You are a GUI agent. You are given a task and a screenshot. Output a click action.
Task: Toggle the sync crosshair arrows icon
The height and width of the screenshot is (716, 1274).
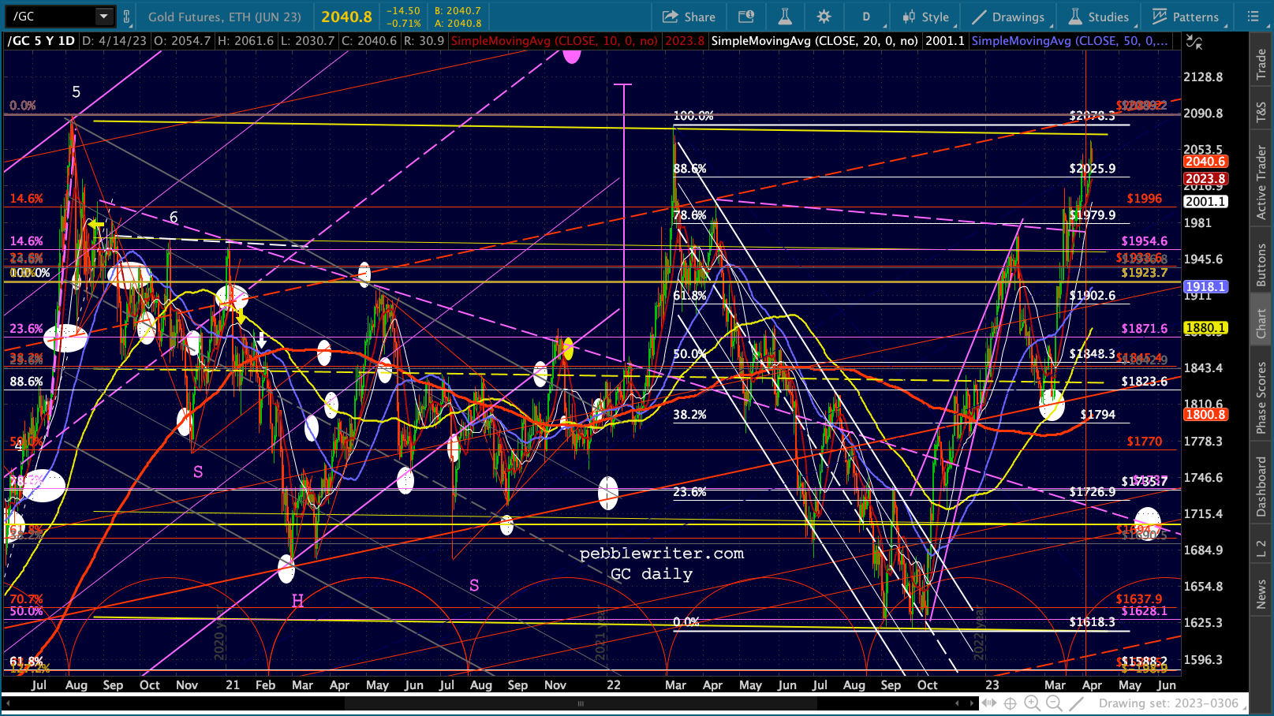click(x=1194, y=43)
